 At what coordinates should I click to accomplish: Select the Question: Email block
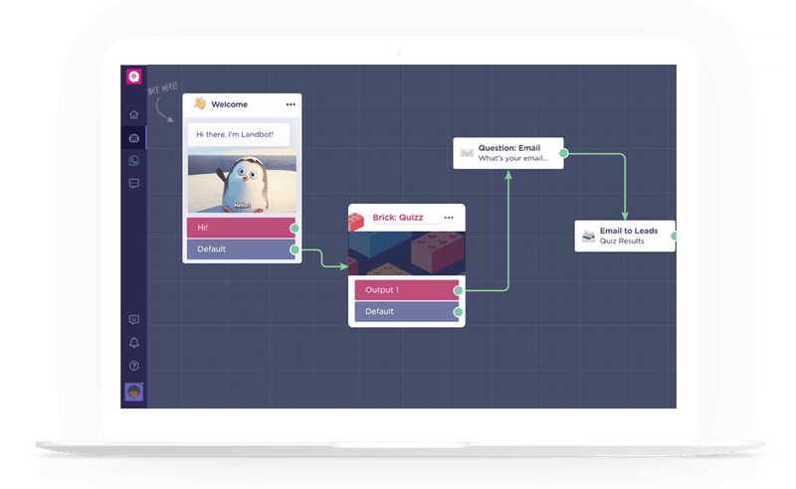pos(508,153)
